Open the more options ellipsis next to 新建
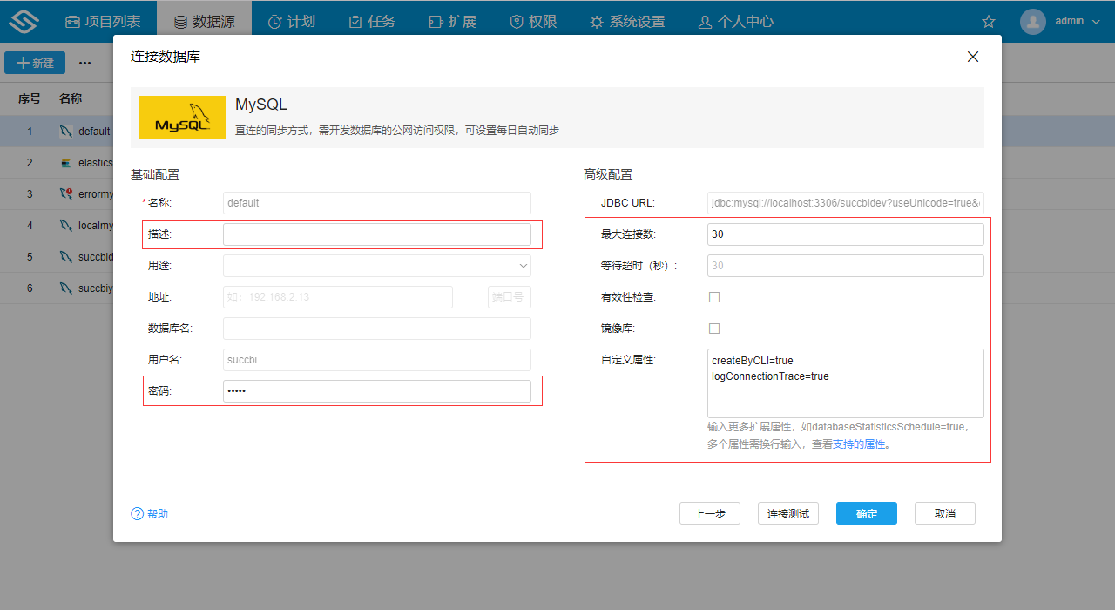 pyautogui.click(x=84, y=63)
